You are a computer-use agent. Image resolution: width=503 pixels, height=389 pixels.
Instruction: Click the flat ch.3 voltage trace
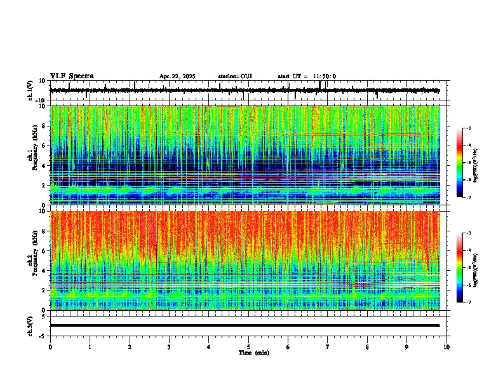[x=245, y=325]
